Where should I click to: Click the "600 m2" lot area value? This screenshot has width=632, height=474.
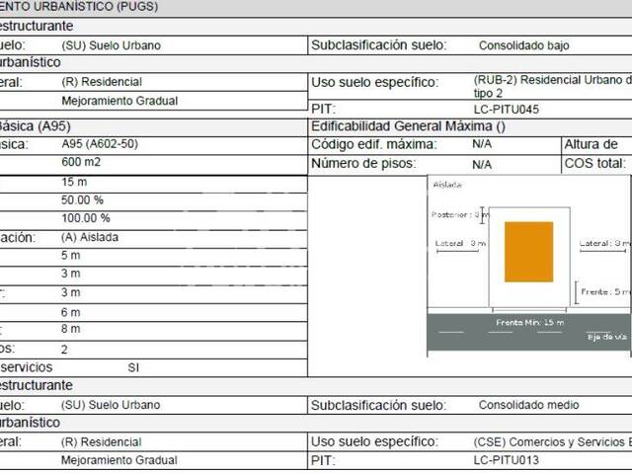[81, 162]
